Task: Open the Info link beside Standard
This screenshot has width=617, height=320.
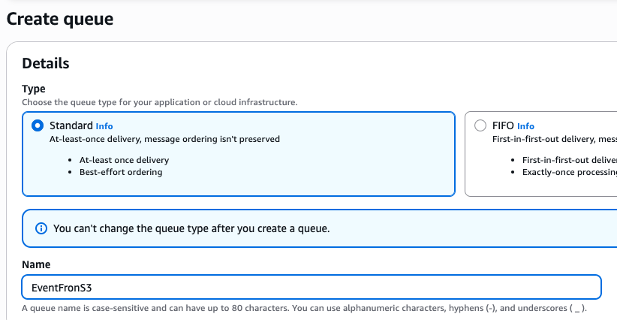Action: pyautogui.click(x=104, y=126)
